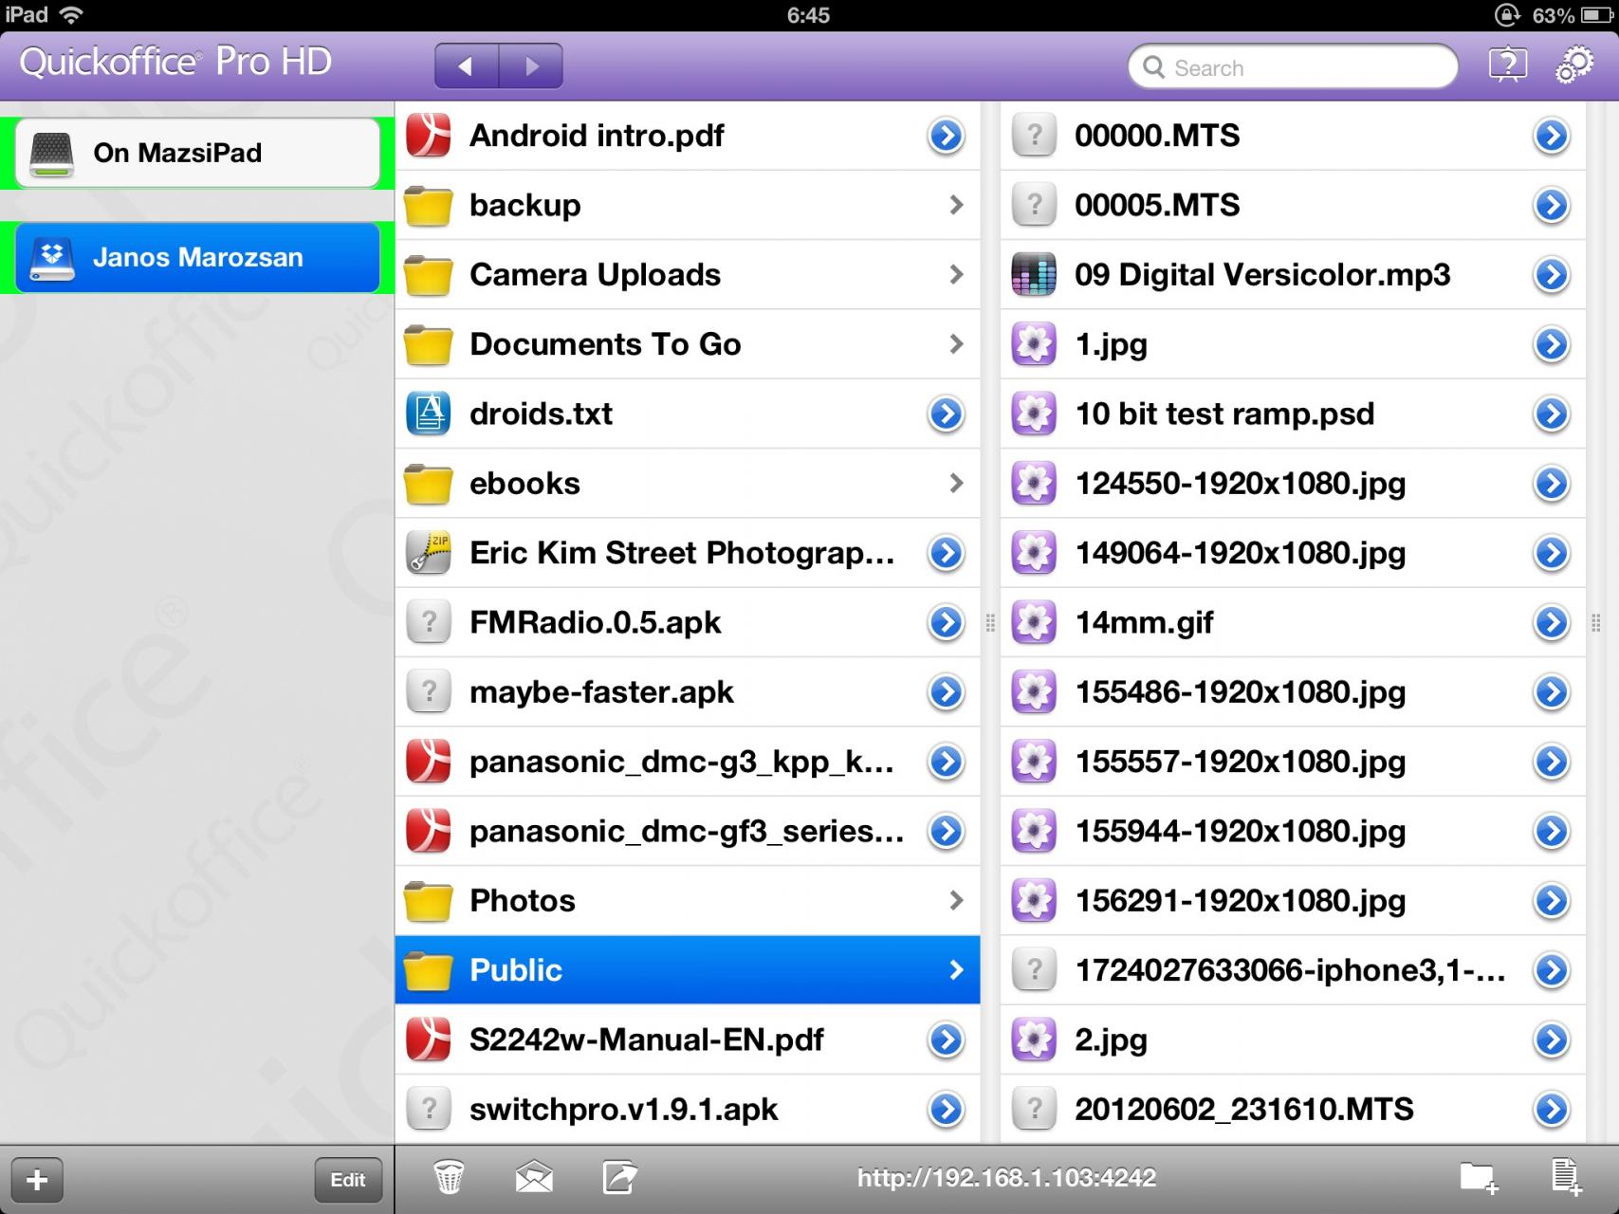Open the Photos folder

click(688, 901)
